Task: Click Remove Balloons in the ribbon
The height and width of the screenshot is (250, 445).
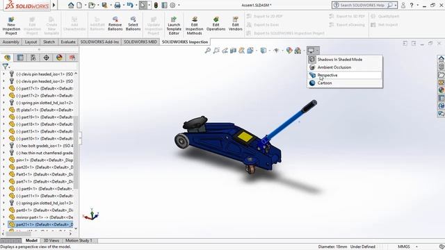Action: [x=115, y=24]
